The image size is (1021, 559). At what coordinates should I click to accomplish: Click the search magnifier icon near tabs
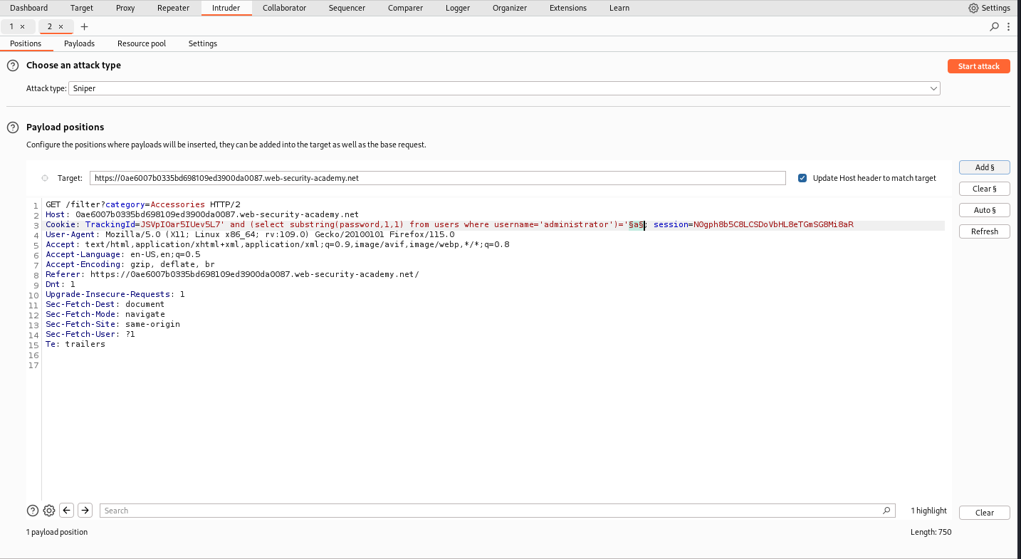pos(995,26)
